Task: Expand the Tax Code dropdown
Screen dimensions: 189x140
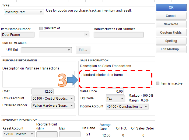Action: 115,98
